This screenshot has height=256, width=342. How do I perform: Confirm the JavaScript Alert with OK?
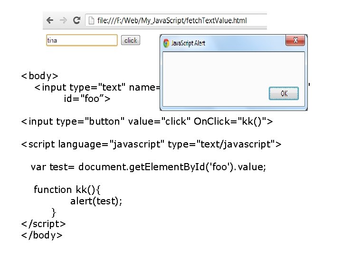pyautogui.click(x=284, y=93)
